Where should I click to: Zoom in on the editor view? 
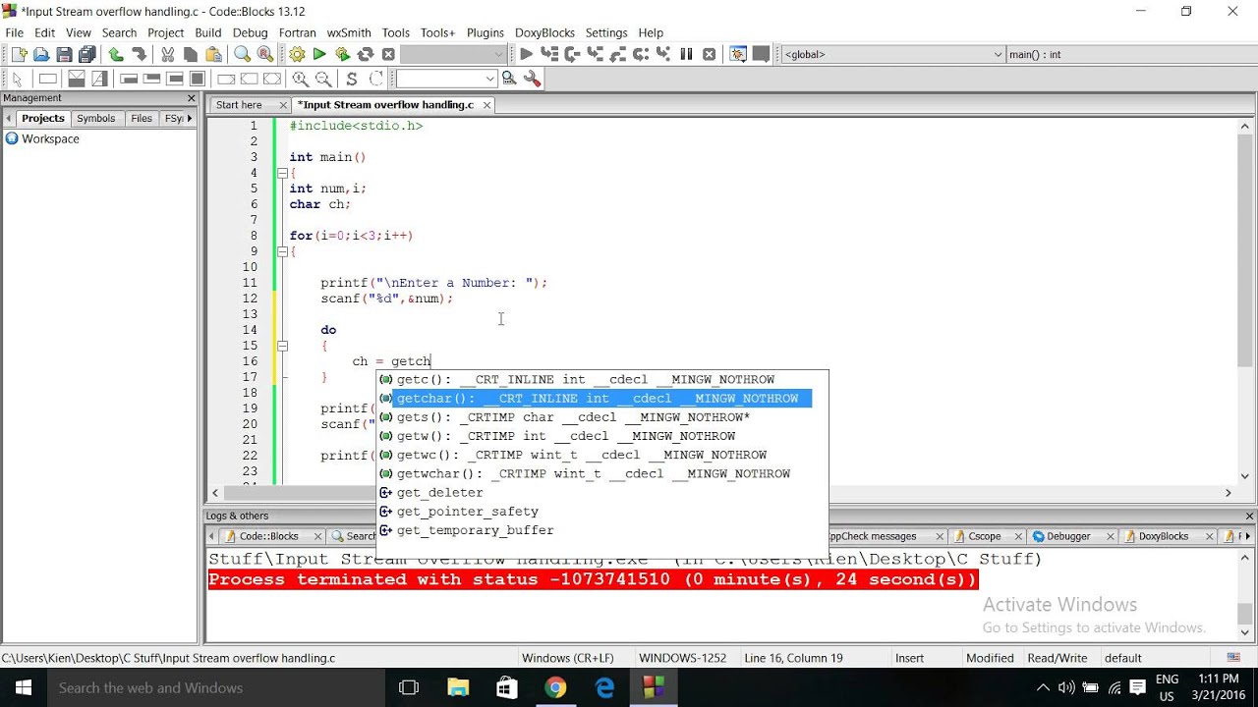coord(300,79)
